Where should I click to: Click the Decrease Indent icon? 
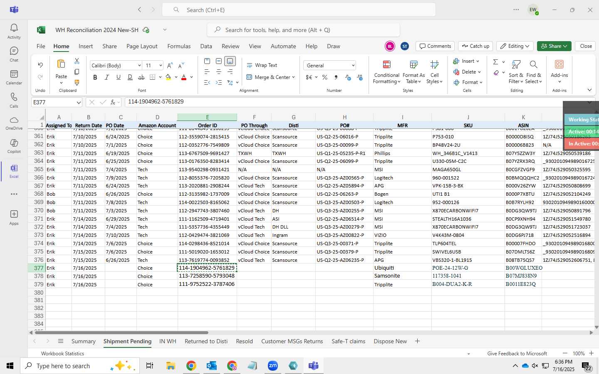pyautogui.click(x=207, y=83)
